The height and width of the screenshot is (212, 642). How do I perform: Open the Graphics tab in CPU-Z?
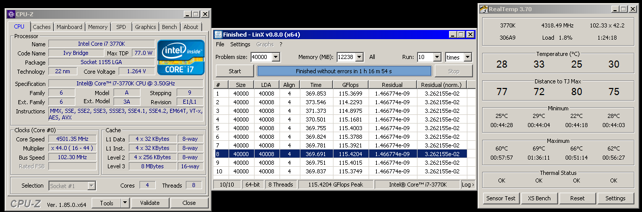click(146, 27)
